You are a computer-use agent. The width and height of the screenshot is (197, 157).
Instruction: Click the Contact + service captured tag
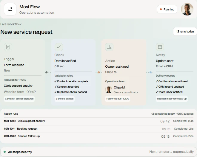click(x=19, y=99)
